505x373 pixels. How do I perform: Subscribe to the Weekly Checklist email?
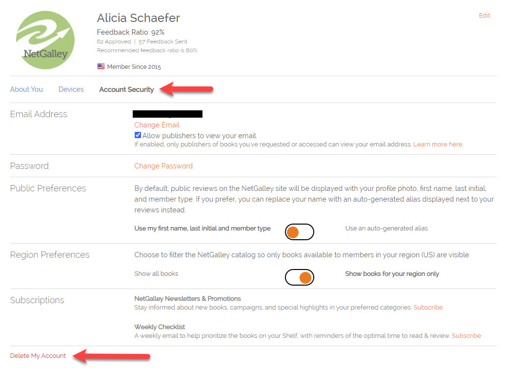point(466,336)
